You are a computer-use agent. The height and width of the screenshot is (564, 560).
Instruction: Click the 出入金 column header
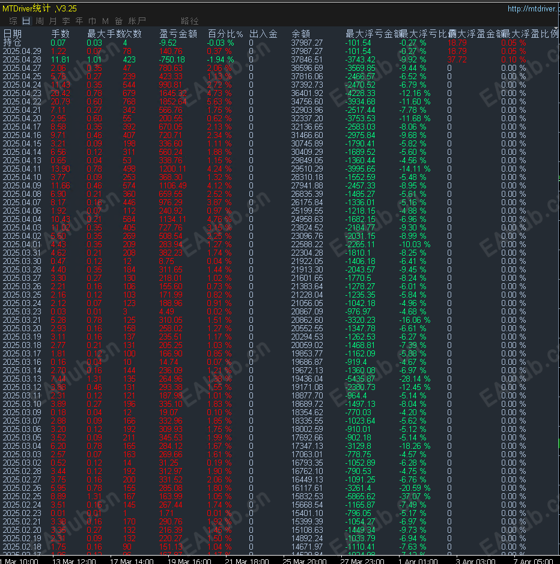coord(263,34)
